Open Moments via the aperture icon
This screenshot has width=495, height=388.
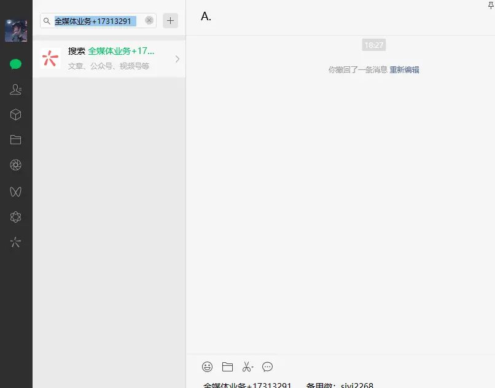click(x=16, y=165)
